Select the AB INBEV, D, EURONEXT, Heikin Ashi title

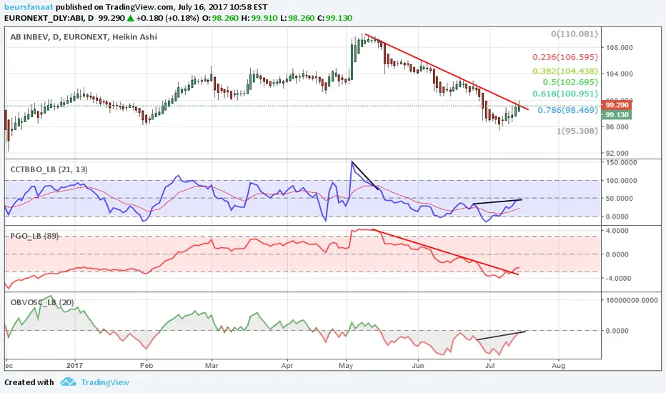tap(84, 37)
